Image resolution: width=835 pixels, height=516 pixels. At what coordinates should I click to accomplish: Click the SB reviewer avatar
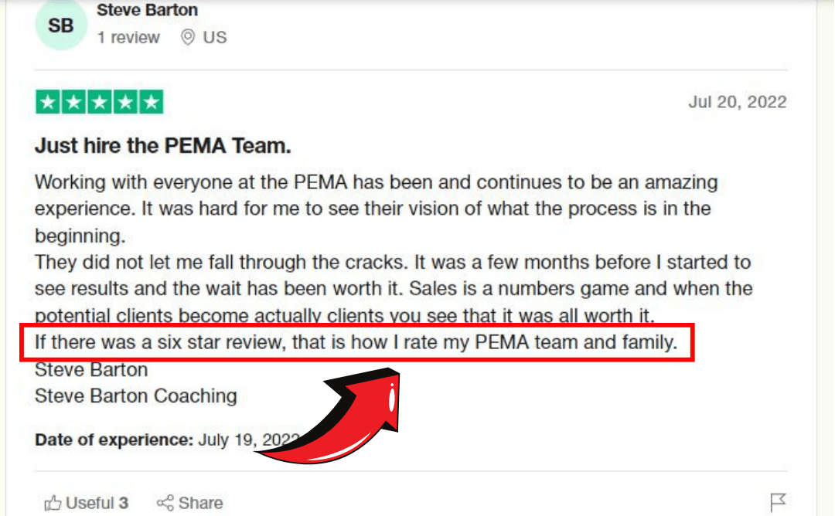tap(61, 25)
